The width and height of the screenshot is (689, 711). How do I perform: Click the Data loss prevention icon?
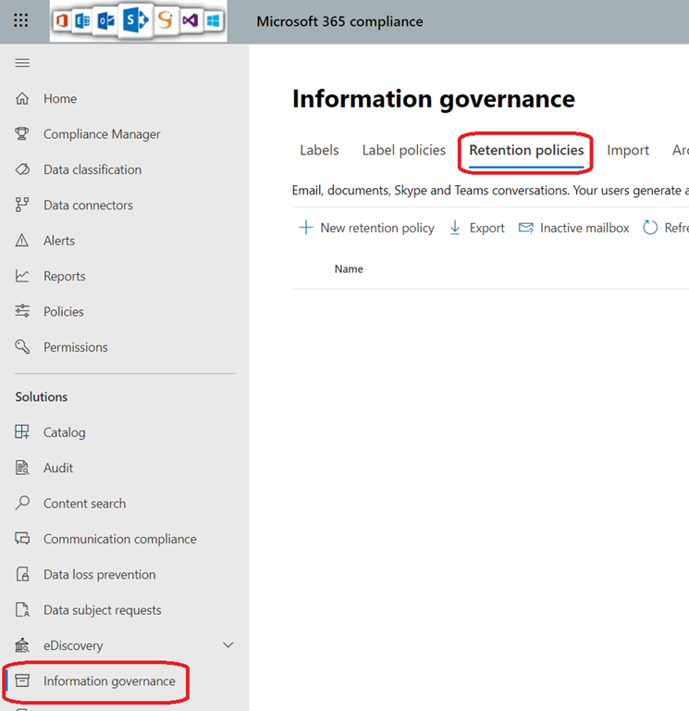point(22,575)
